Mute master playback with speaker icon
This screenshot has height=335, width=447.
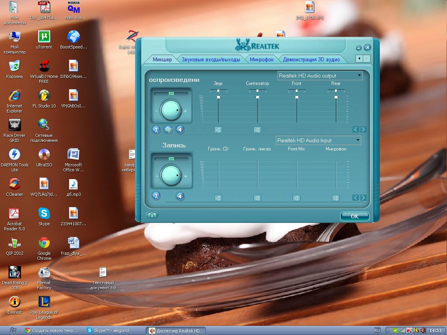tap(180, 130)
